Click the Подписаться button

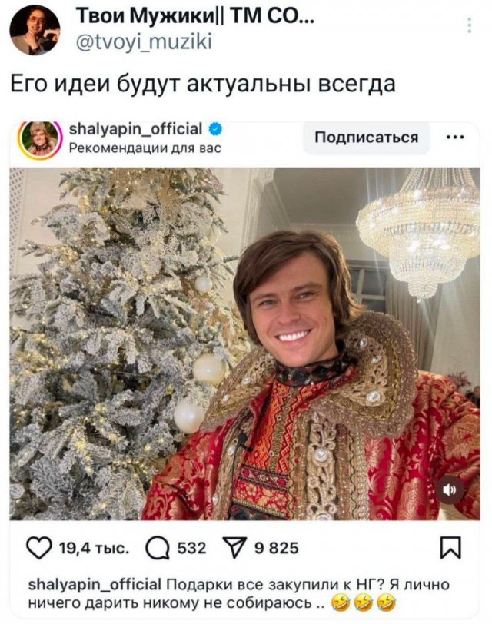coord(367,138)
